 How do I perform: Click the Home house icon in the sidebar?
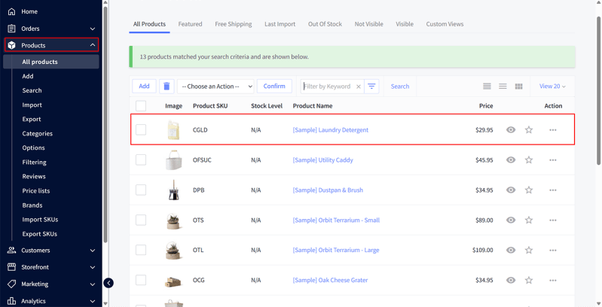click(x=12, y=11)
